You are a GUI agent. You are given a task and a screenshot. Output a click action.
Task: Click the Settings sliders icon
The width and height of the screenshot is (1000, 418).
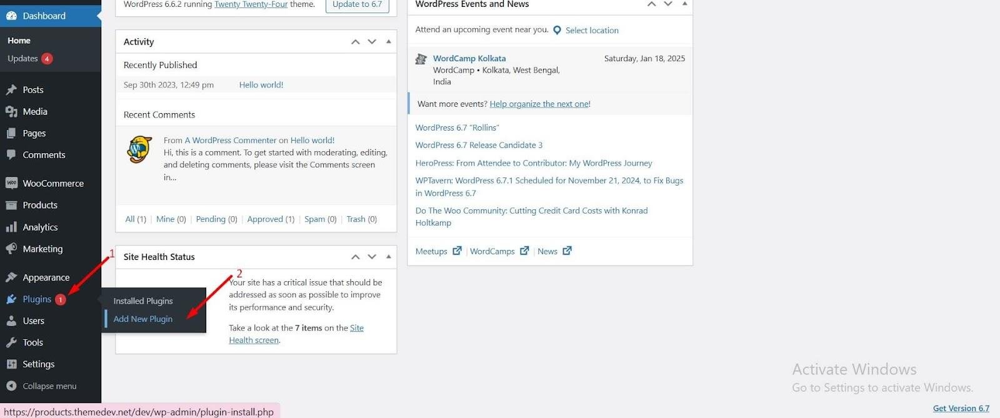click(x=11, y=364)
